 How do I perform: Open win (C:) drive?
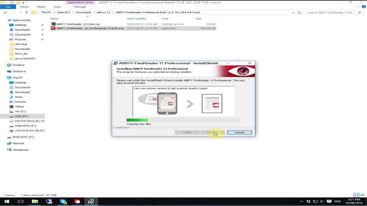[20, 111]
